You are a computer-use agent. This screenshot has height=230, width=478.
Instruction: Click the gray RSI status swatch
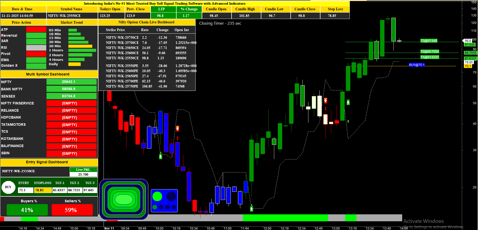pyautogui.click(x=36, y=47)
